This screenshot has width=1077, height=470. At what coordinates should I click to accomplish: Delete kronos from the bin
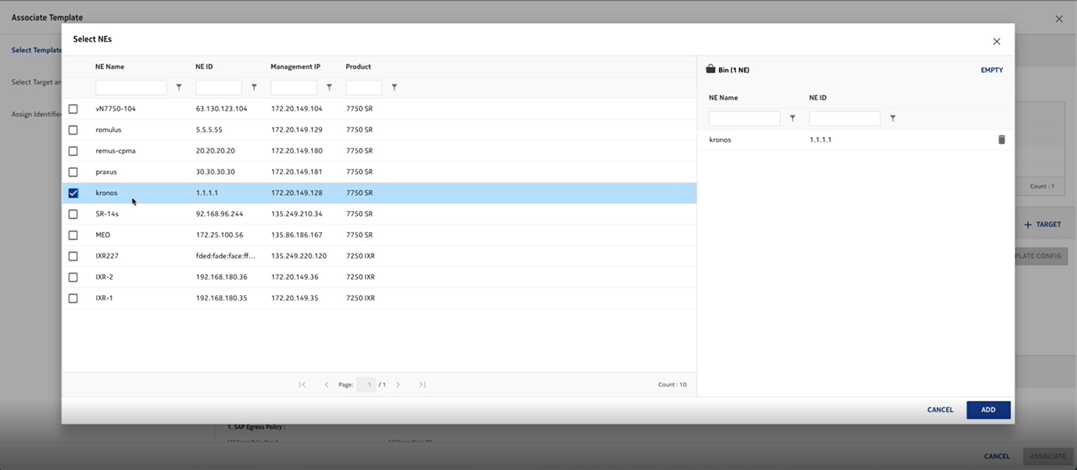coord(1001,139)
